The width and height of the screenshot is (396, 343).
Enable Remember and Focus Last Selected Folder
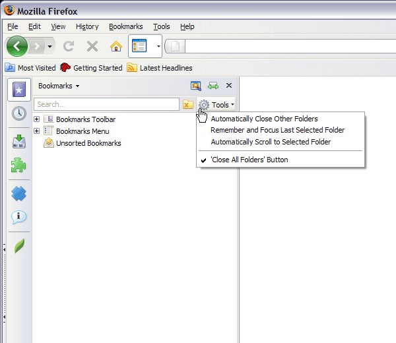click(280, 130)
